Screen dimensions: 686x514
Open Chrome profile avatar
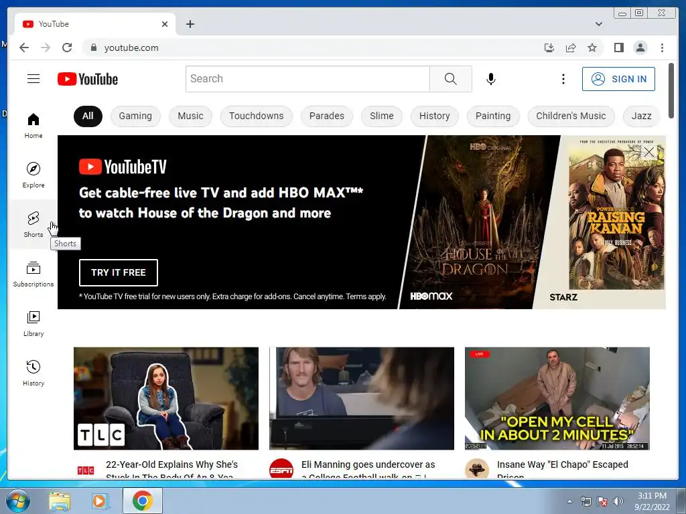[640, 48]
